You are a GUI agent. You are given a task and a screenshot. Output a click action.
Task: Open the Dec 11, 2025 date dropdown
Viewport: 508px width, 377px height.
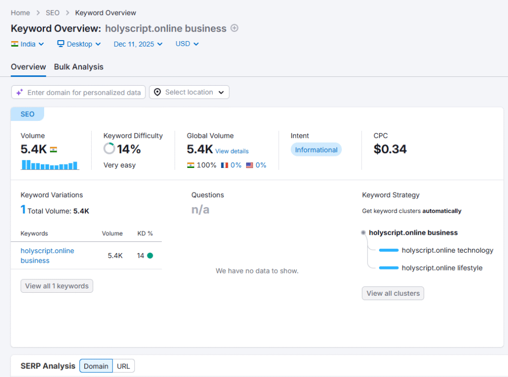pyautogui.click(x=138, y=44)
